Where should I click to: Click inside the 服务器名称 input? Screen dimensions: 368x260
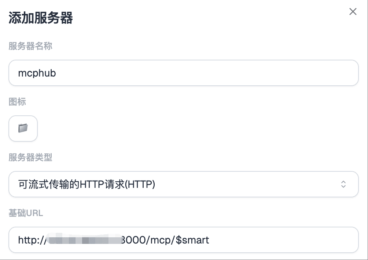coord(183,73)
